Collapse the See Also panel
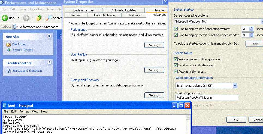This screenshot has height=134, width=263. [x=49, y=36]
